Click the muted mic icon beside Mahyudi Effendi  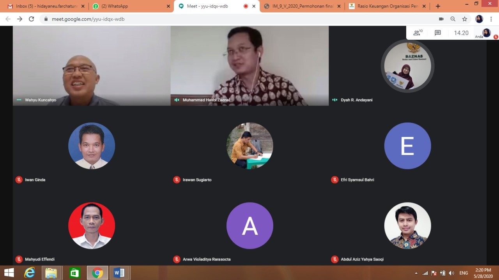pyautogui.click(x=19, y=259)
